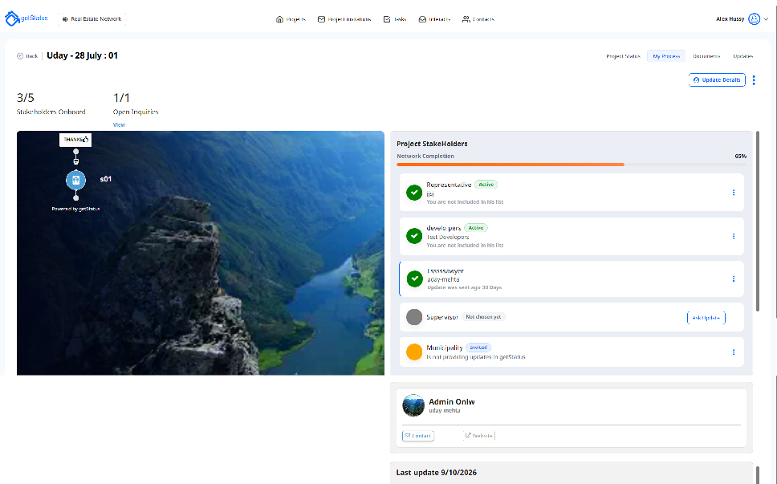Click the "Not chosen yet" badge beside Supervisor
Screen dimensions: 777x484
tap(483, 317)
